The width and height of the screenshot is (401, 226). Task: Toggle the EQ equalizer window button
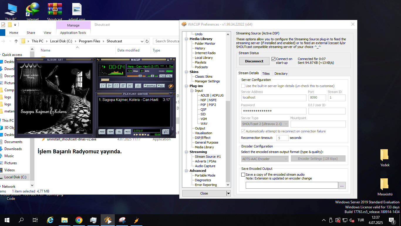(162, 76)
